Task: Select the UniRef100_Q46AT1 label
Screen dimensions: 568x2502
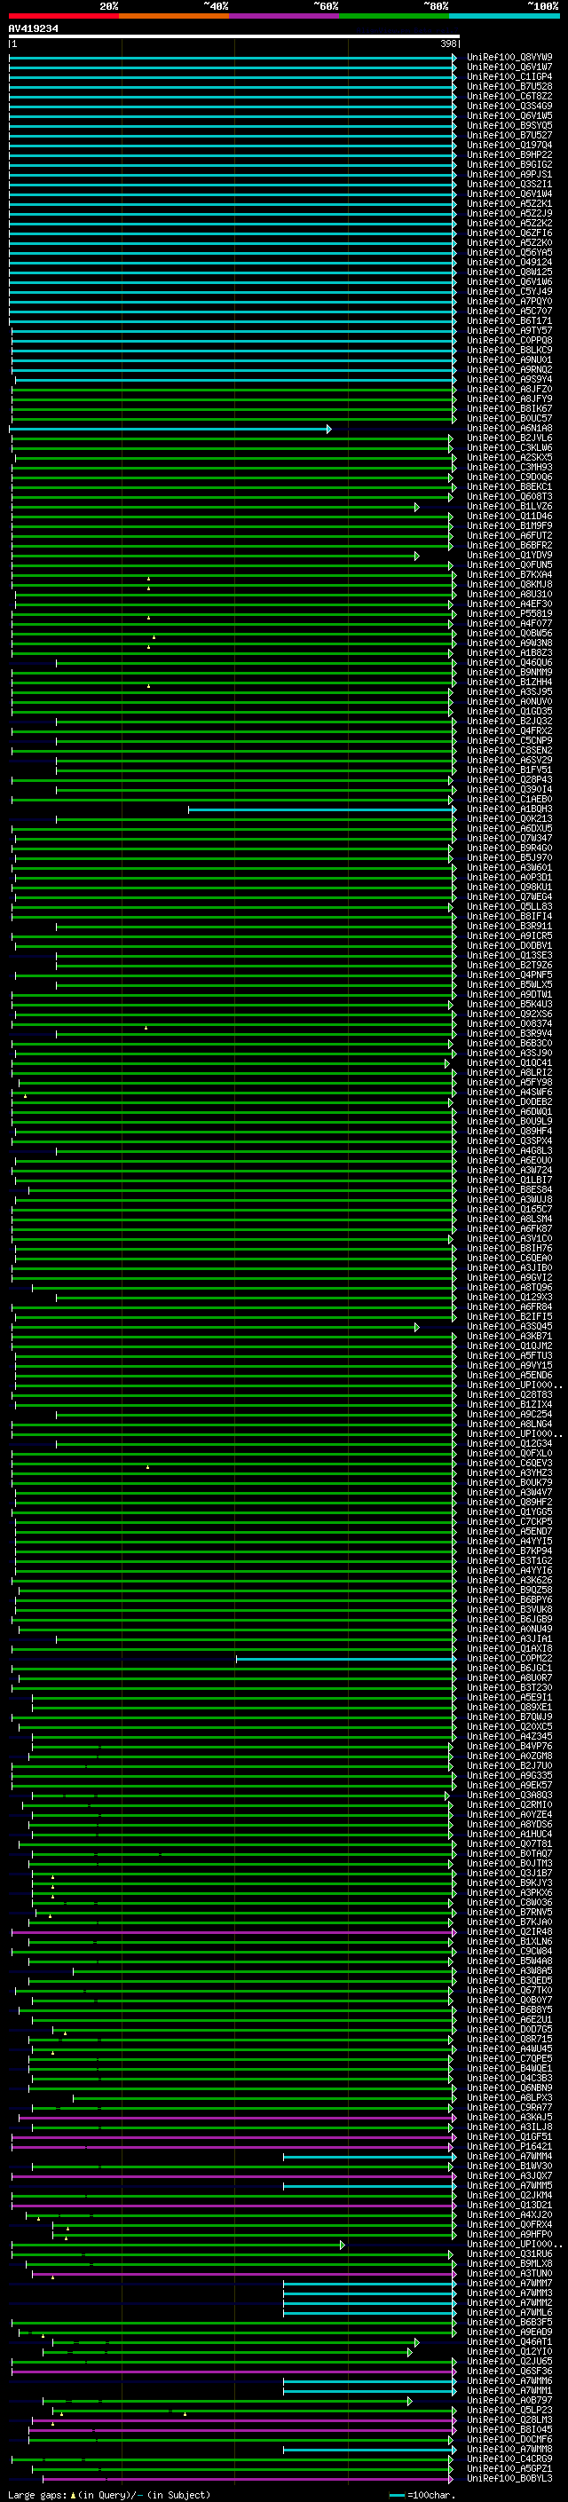Action: coord(509,2340)
